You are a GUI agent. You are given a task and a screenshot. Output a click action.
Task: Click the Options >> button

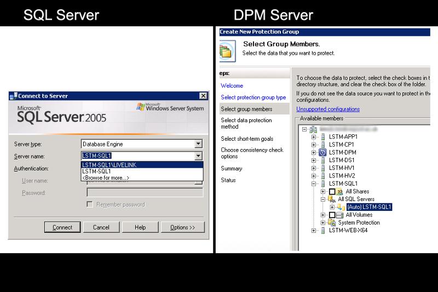point(183,227)
